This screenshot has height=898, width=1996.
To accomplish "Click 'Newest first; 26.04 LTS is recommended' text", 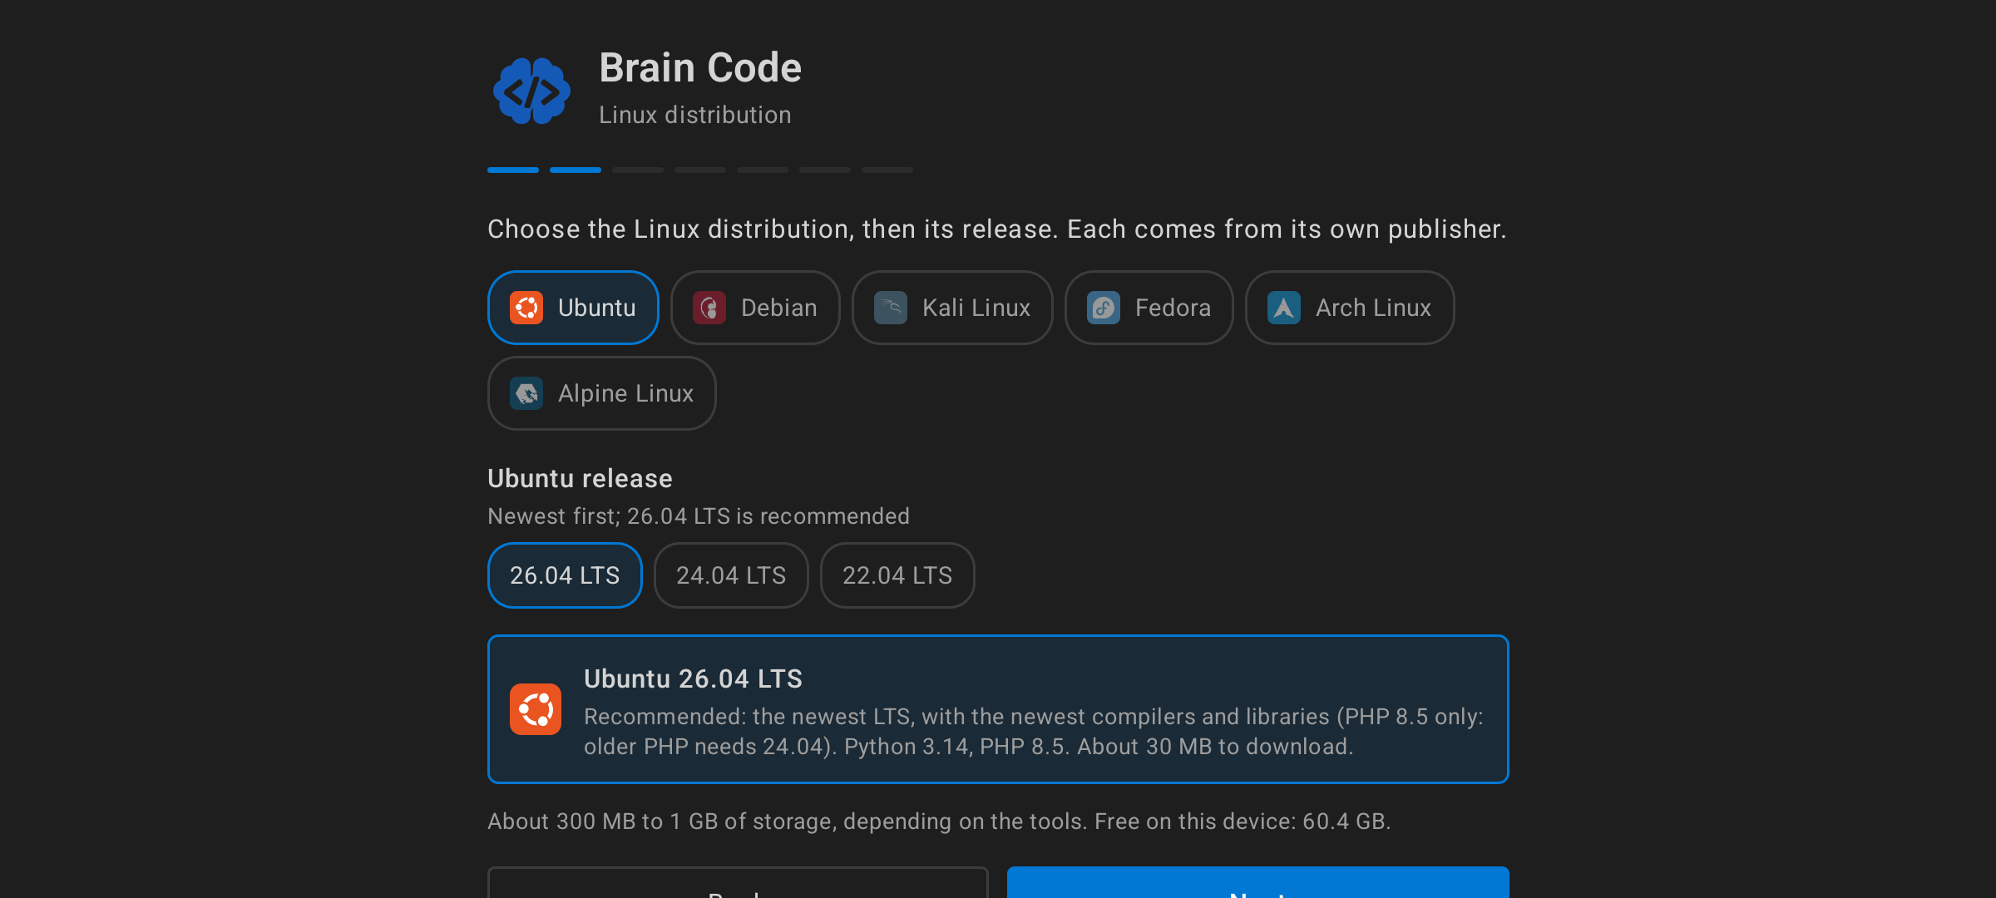I will coord(699,516).
